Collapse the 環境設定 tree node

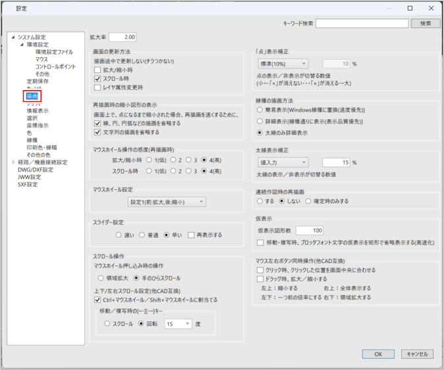tap(21, 45)
